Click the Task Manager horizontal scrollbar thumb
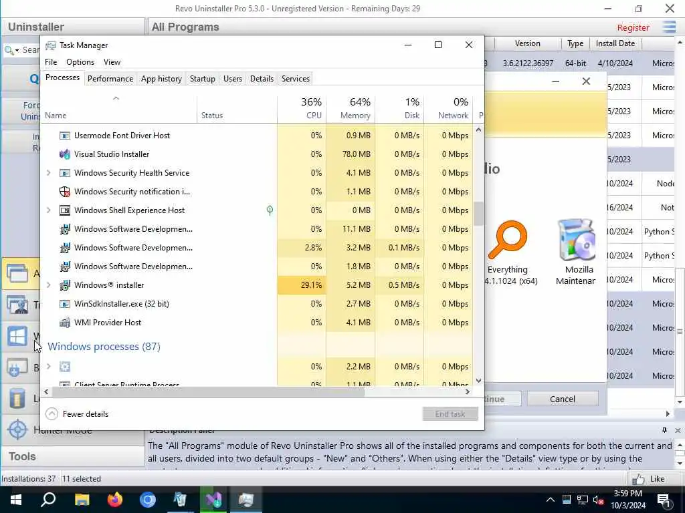The width and height of the screenshot is (685, 513). [208, 392]
